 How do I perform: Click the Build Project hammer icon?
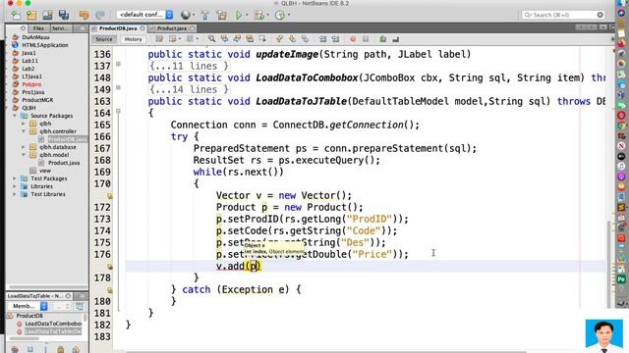point(205,16)
